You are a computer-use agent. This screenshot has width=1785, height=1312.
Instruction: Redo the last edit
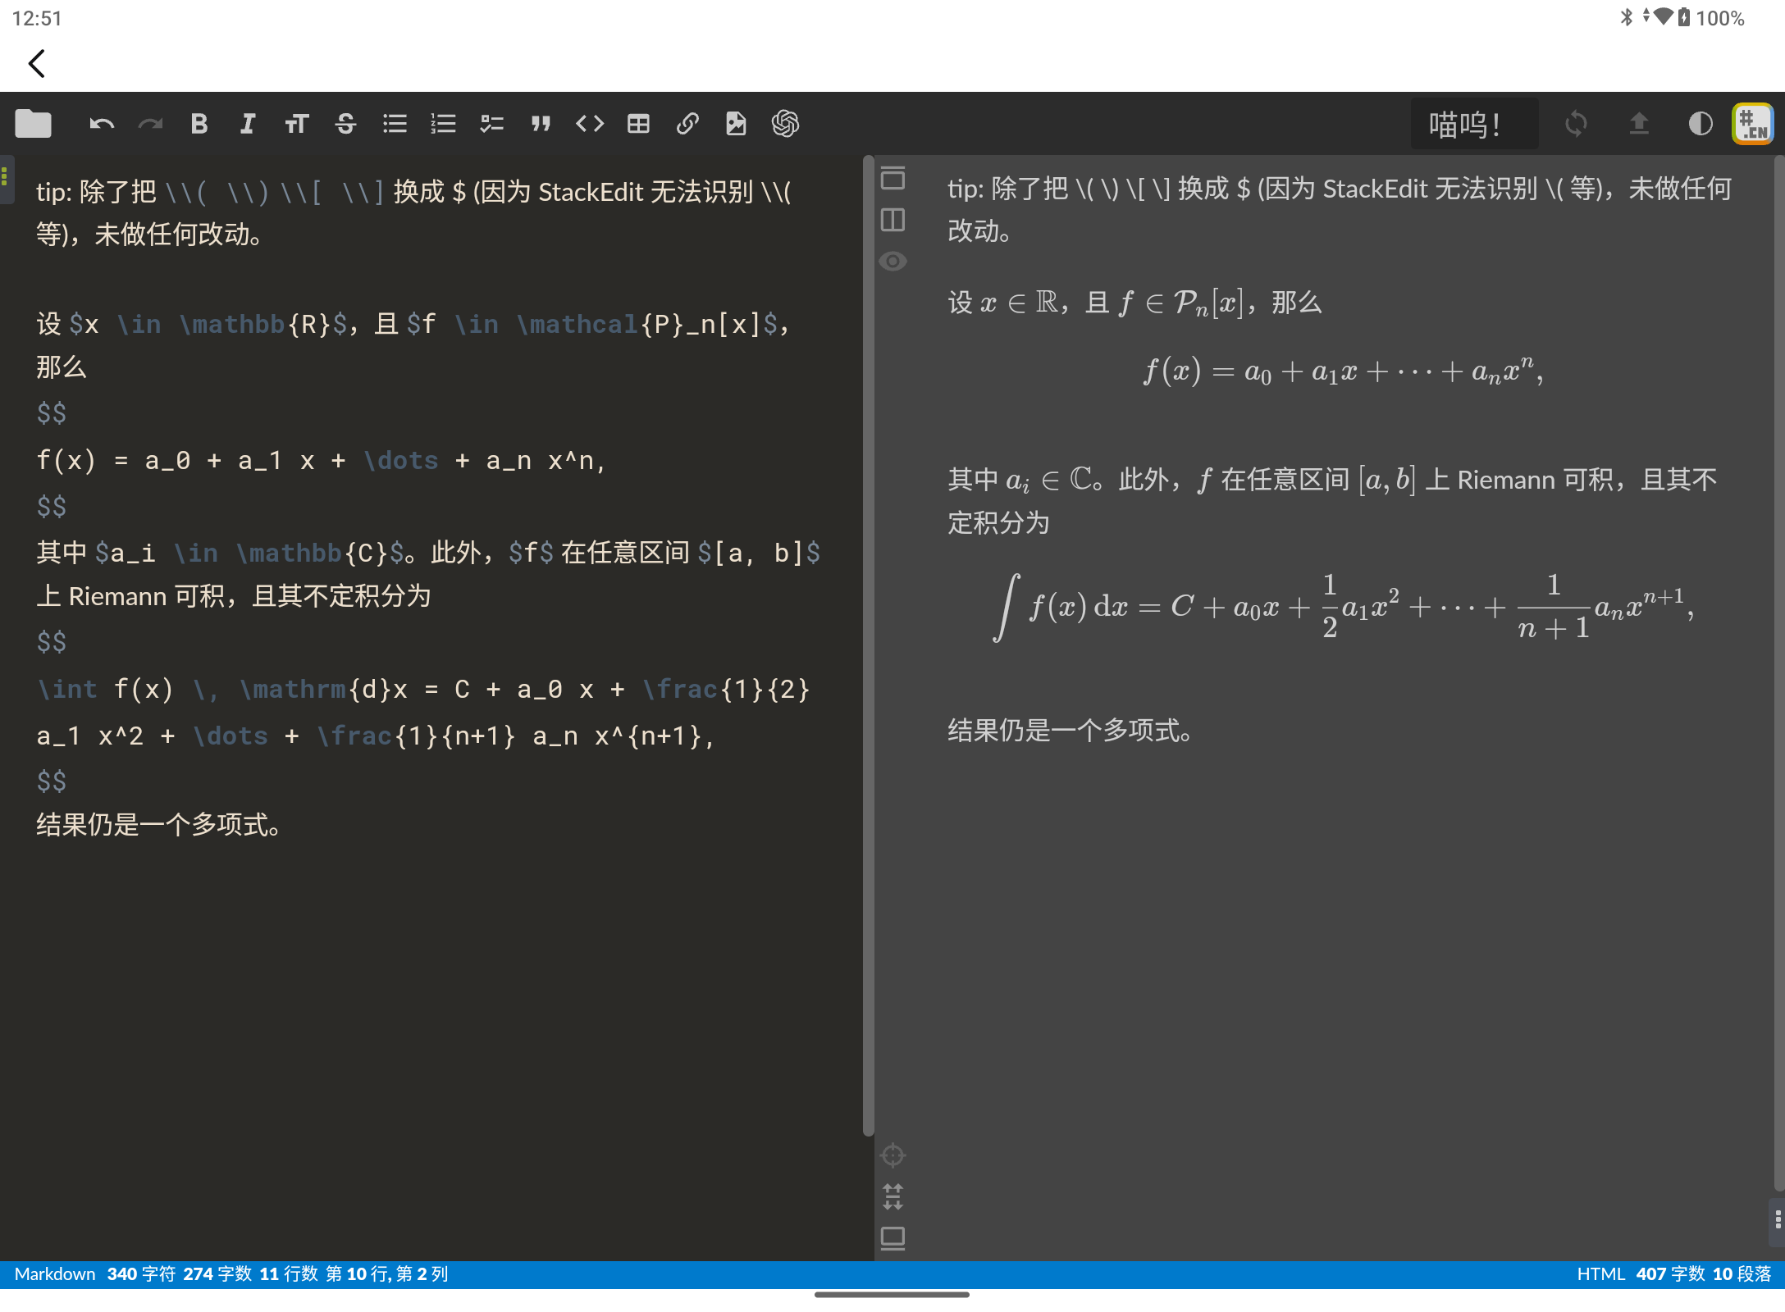150,124
